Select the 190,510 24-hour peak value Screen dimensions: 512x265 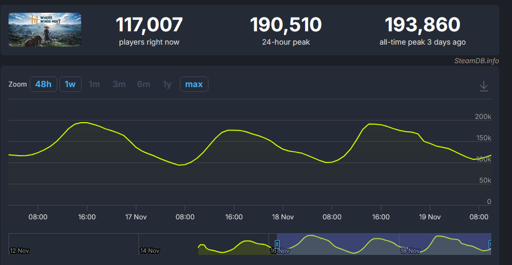(286, 25)
